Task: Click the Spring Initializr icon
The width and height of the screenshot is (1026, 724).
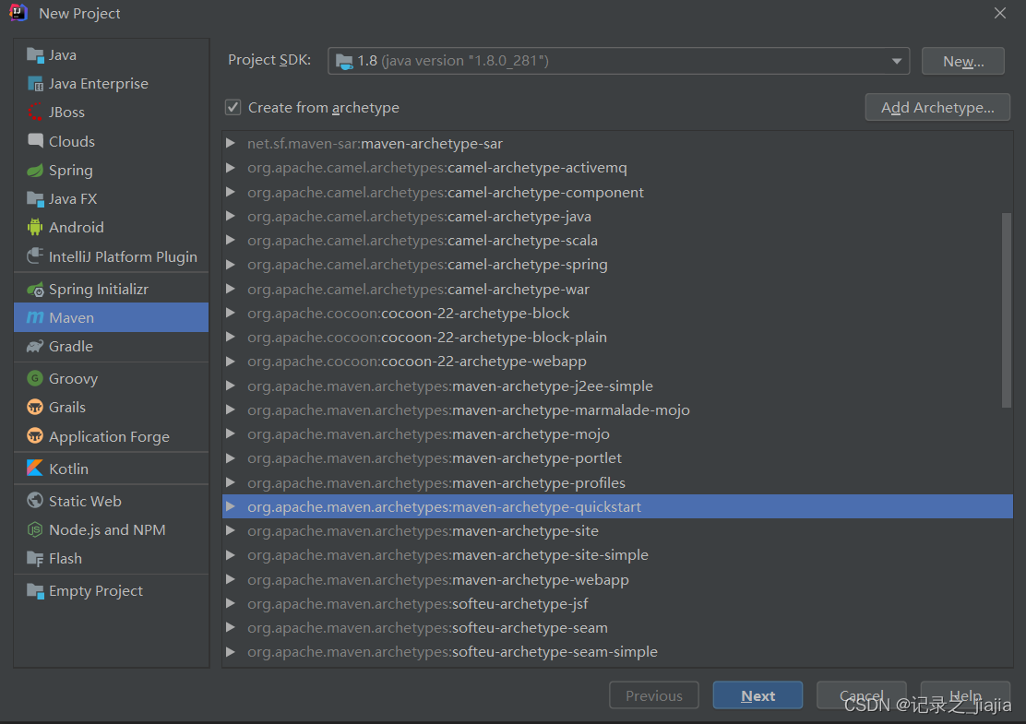Action: click(35, 289)
